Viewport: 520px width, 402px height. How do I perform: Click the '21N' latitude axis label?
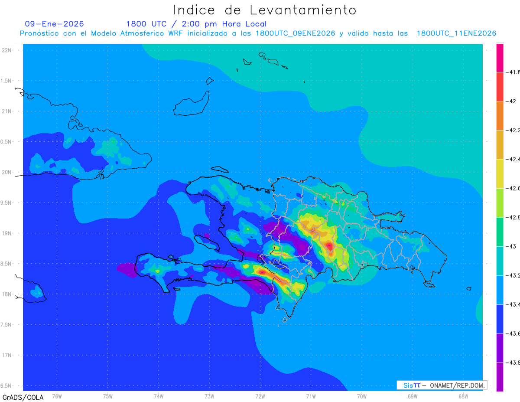6,111
